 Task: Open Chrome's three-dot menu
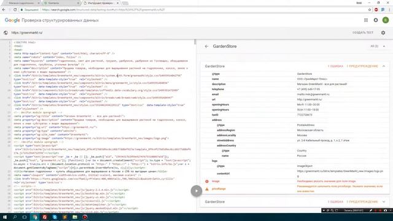point(389,10)
